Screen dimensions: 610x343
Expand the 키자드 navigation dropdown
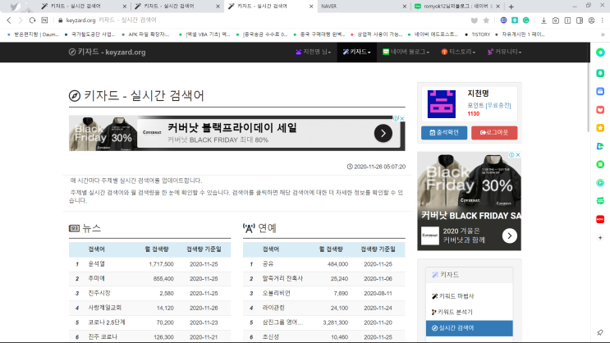click(x=356, y=53)
